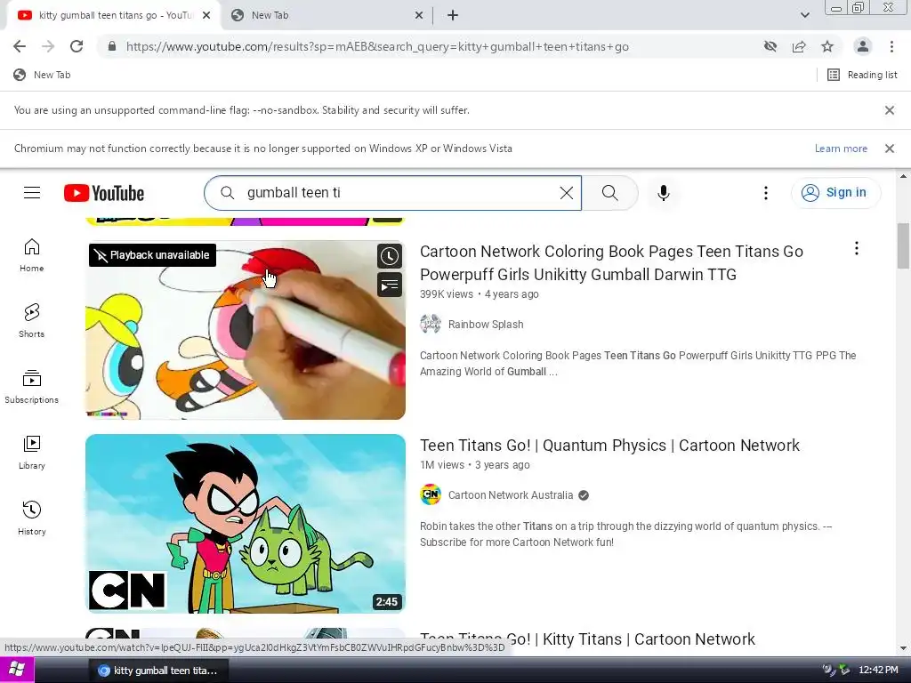Navigate forward in browser

coord(48,46)
